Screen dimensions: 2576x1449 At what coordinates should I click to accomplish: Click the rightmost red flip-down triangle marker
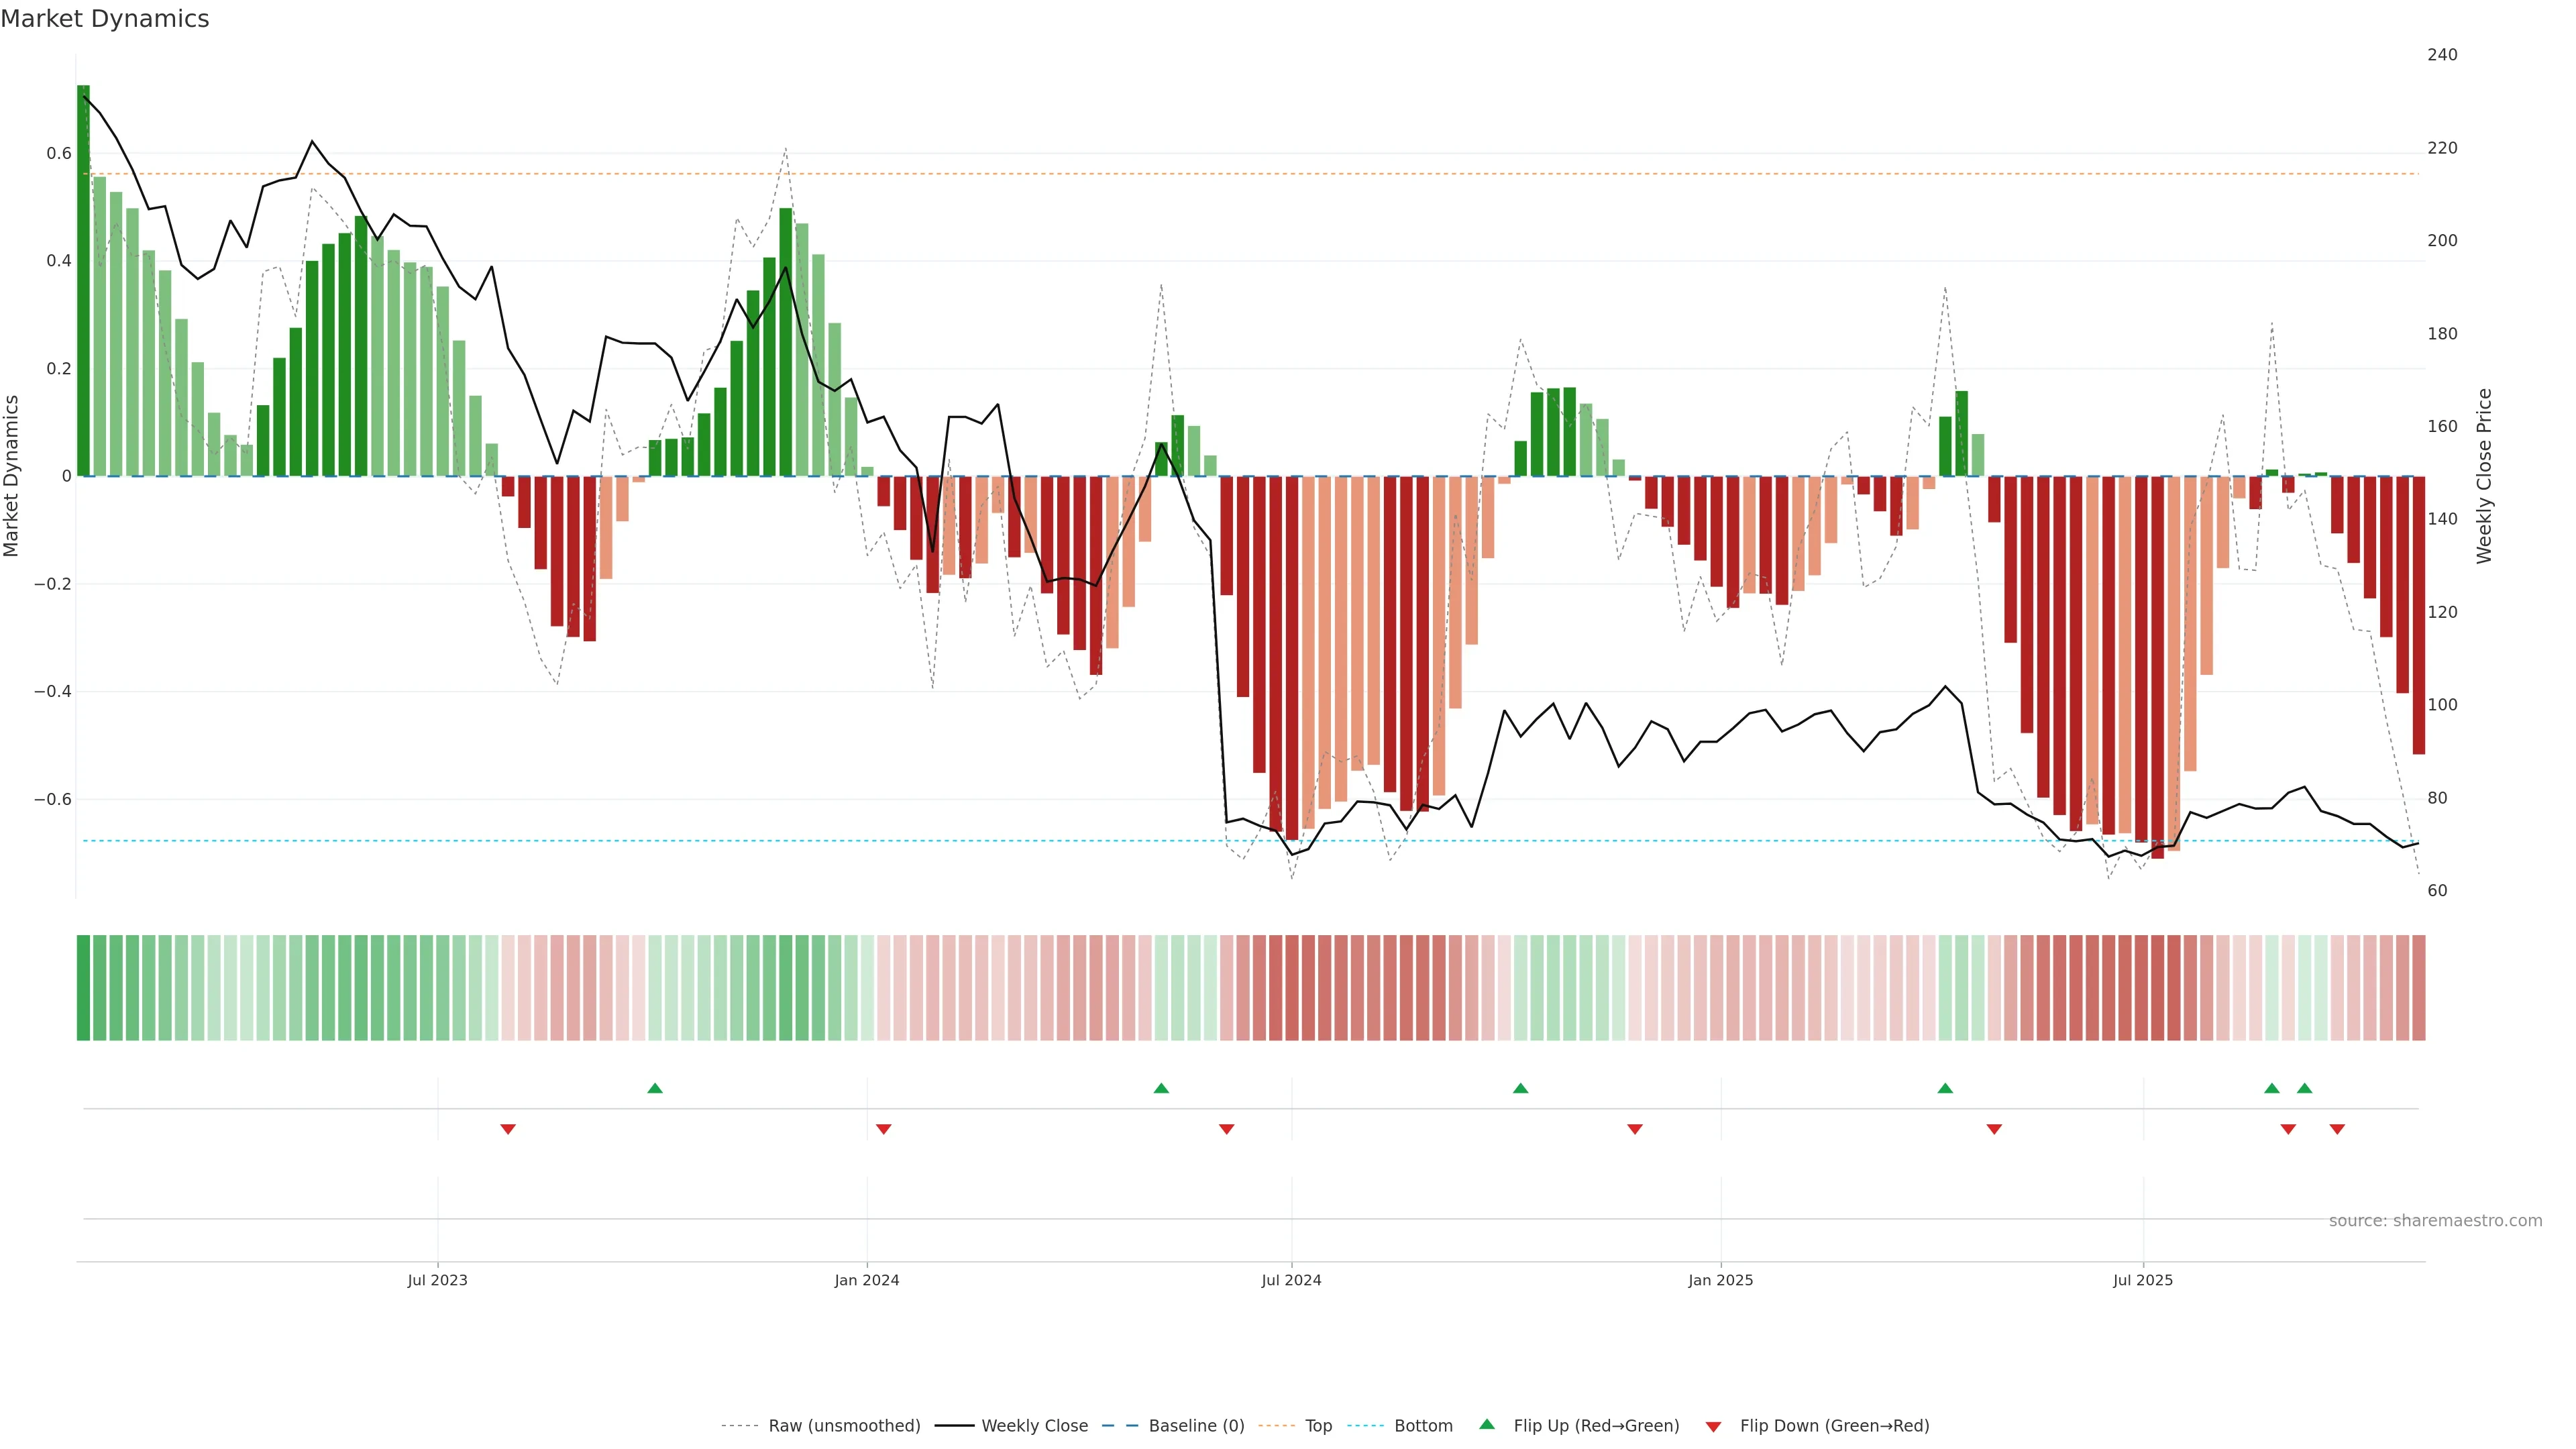[x=2337, y=1129]
